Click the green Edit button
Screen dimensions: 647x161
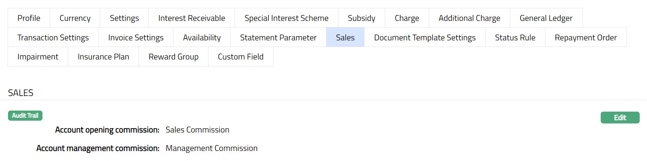coord(620,118)
